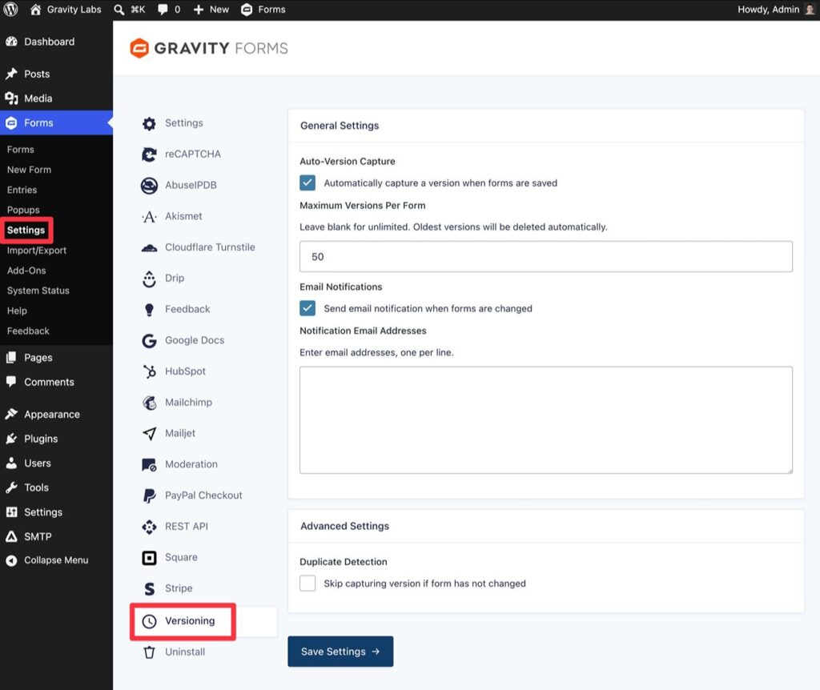Click the Save Settings button
Image resolution: width=820 pixels, height=690 pixels.
[340, 652]
